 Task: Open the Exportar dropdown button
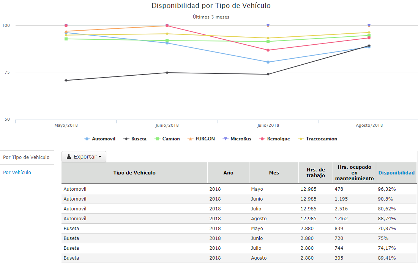point(84,157)
